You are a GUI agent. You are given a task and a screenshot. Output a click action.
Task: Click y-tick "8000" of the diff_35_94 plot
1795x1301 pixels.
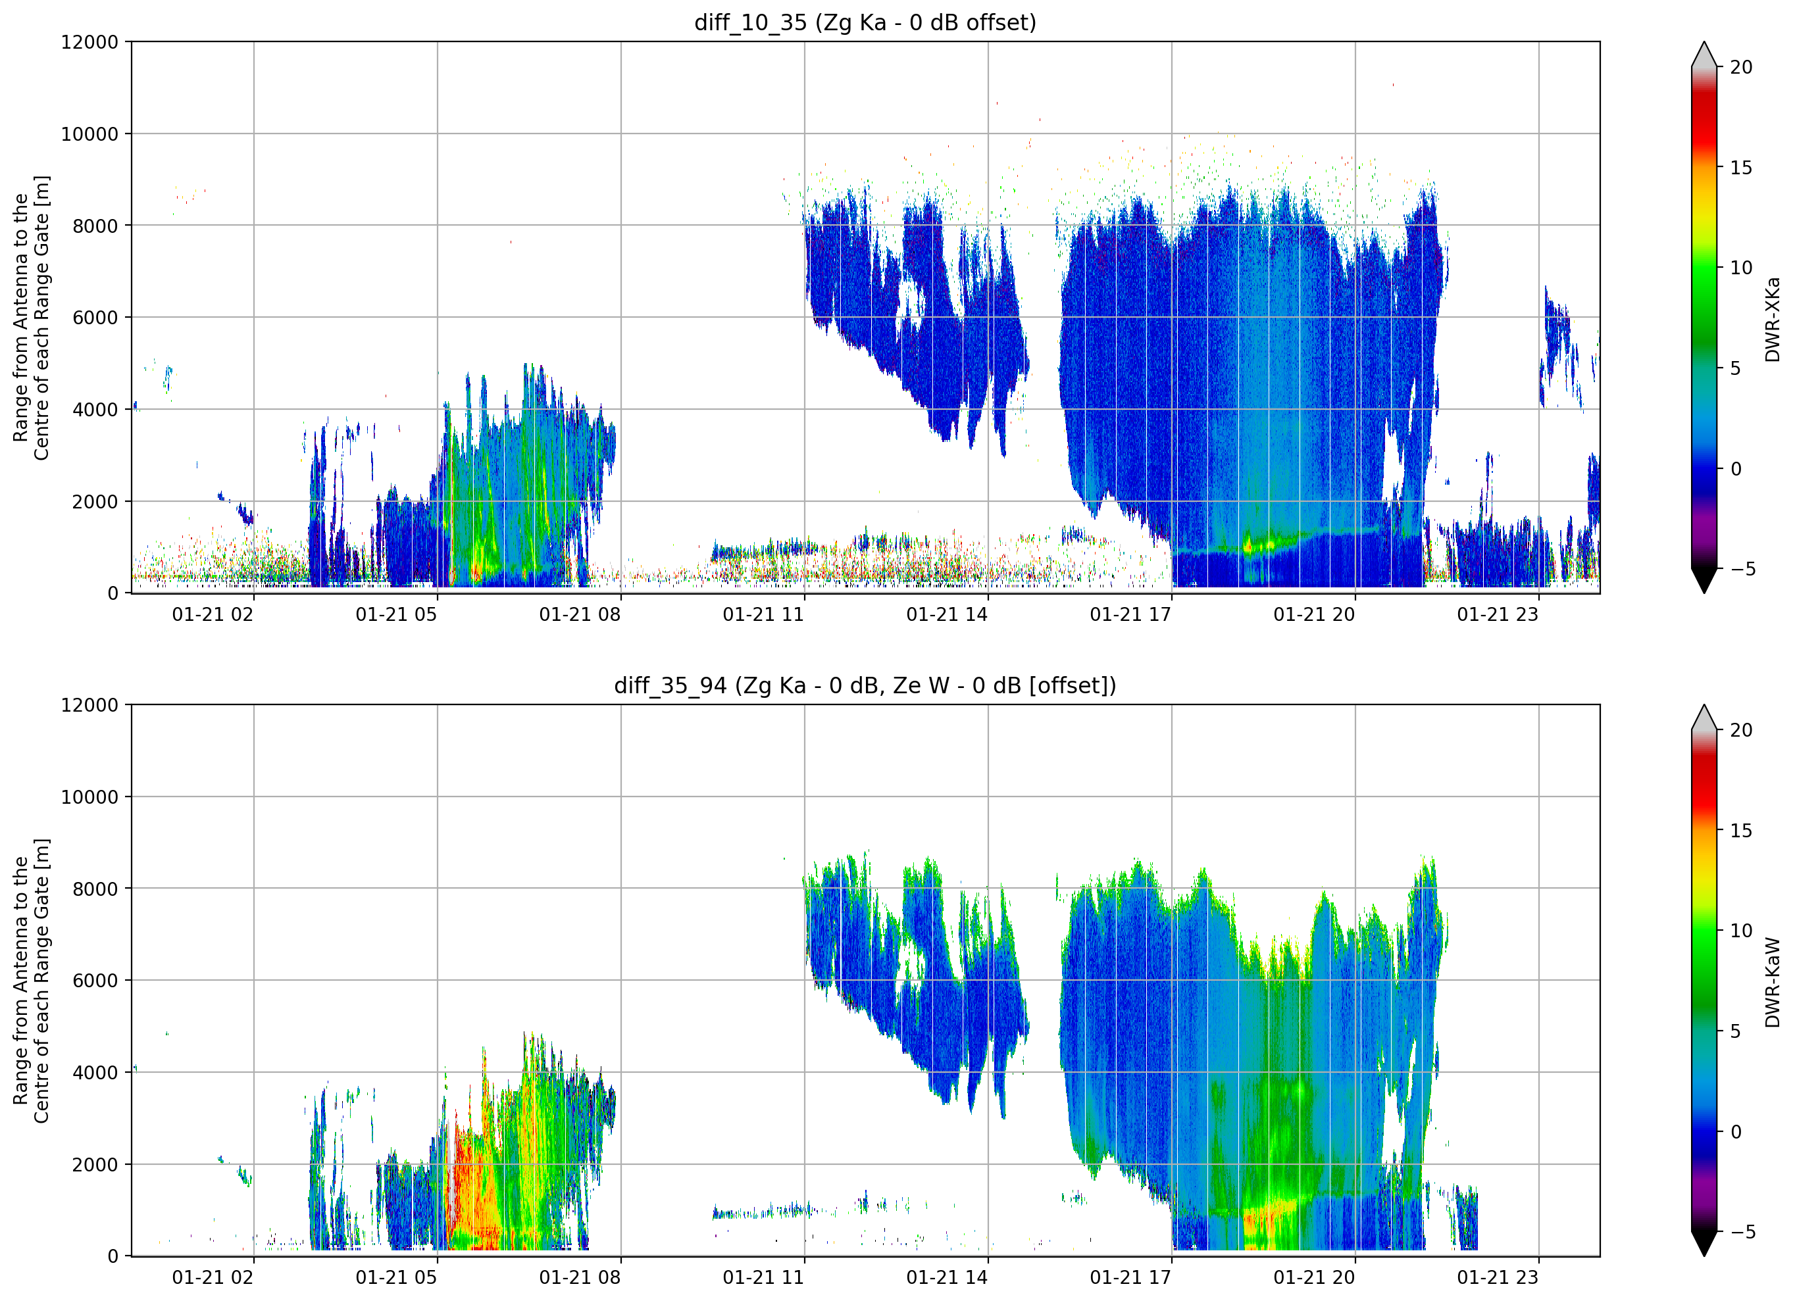[95, 889]
